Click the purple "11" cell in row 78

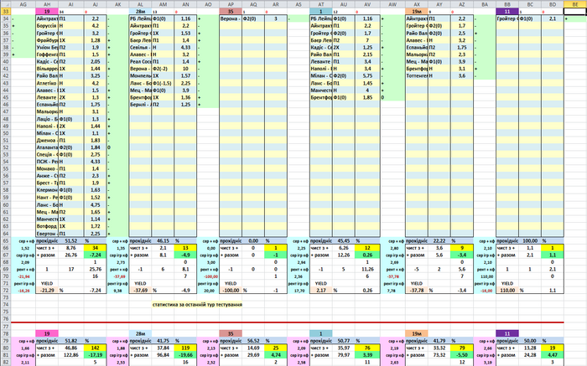pyautogui.click(x=507, y=333)
